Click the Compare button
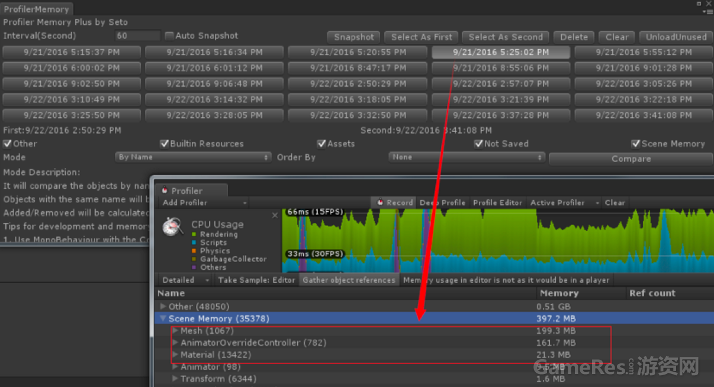The height and width of the screenshot is (387, 714). tap(631, 159)
